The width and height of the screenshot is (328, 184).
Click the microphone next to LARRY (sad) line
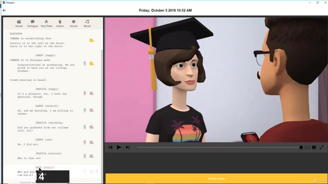[85, 142]
